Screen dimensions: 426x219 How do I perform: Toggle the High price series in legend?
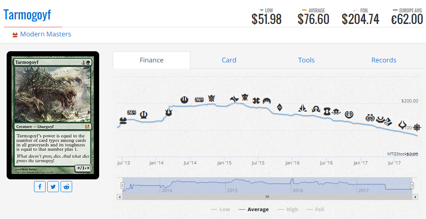(288, 209)
